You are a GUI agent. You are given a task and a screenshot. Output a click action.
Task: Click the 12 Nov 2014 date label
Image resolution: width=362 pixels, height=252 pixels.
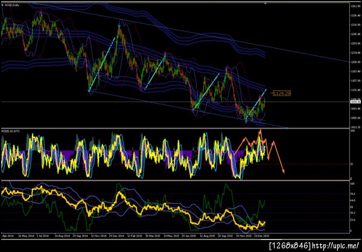[98, 236]
